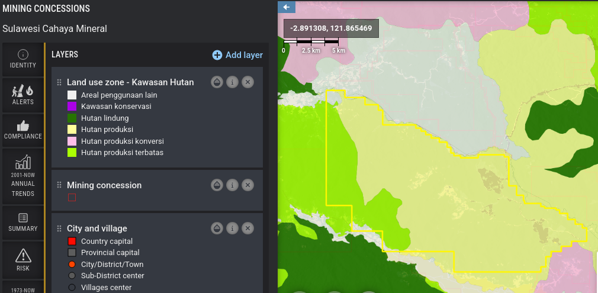Click the Add layer button
The height and width of the screenshot is (293, 598).
pyautogui.click(x=237, y=55)
